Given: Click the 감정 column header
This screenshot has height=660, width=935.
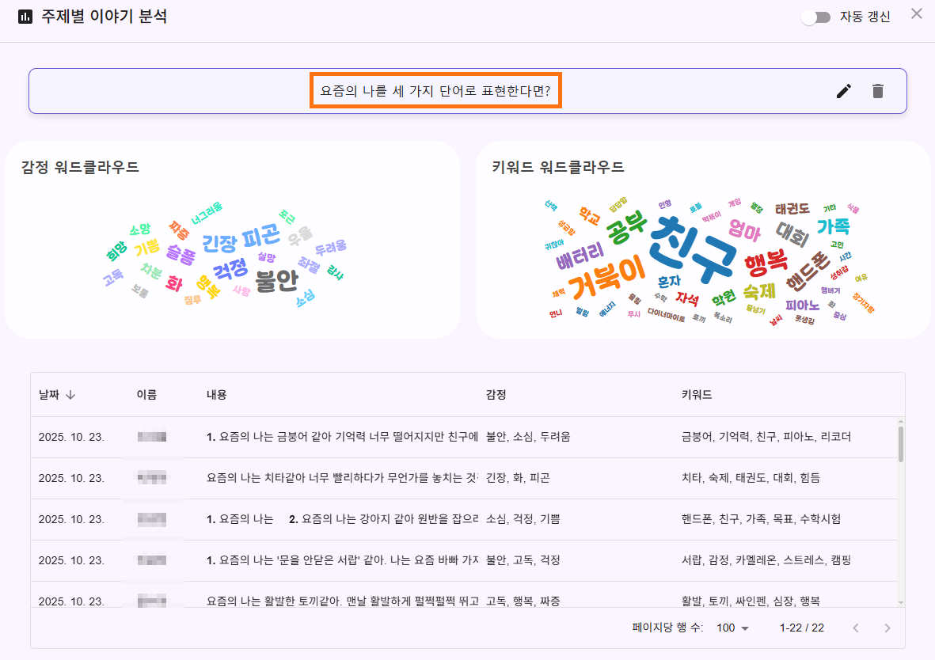Looking at the screenshot, I should tap(496, 394).
